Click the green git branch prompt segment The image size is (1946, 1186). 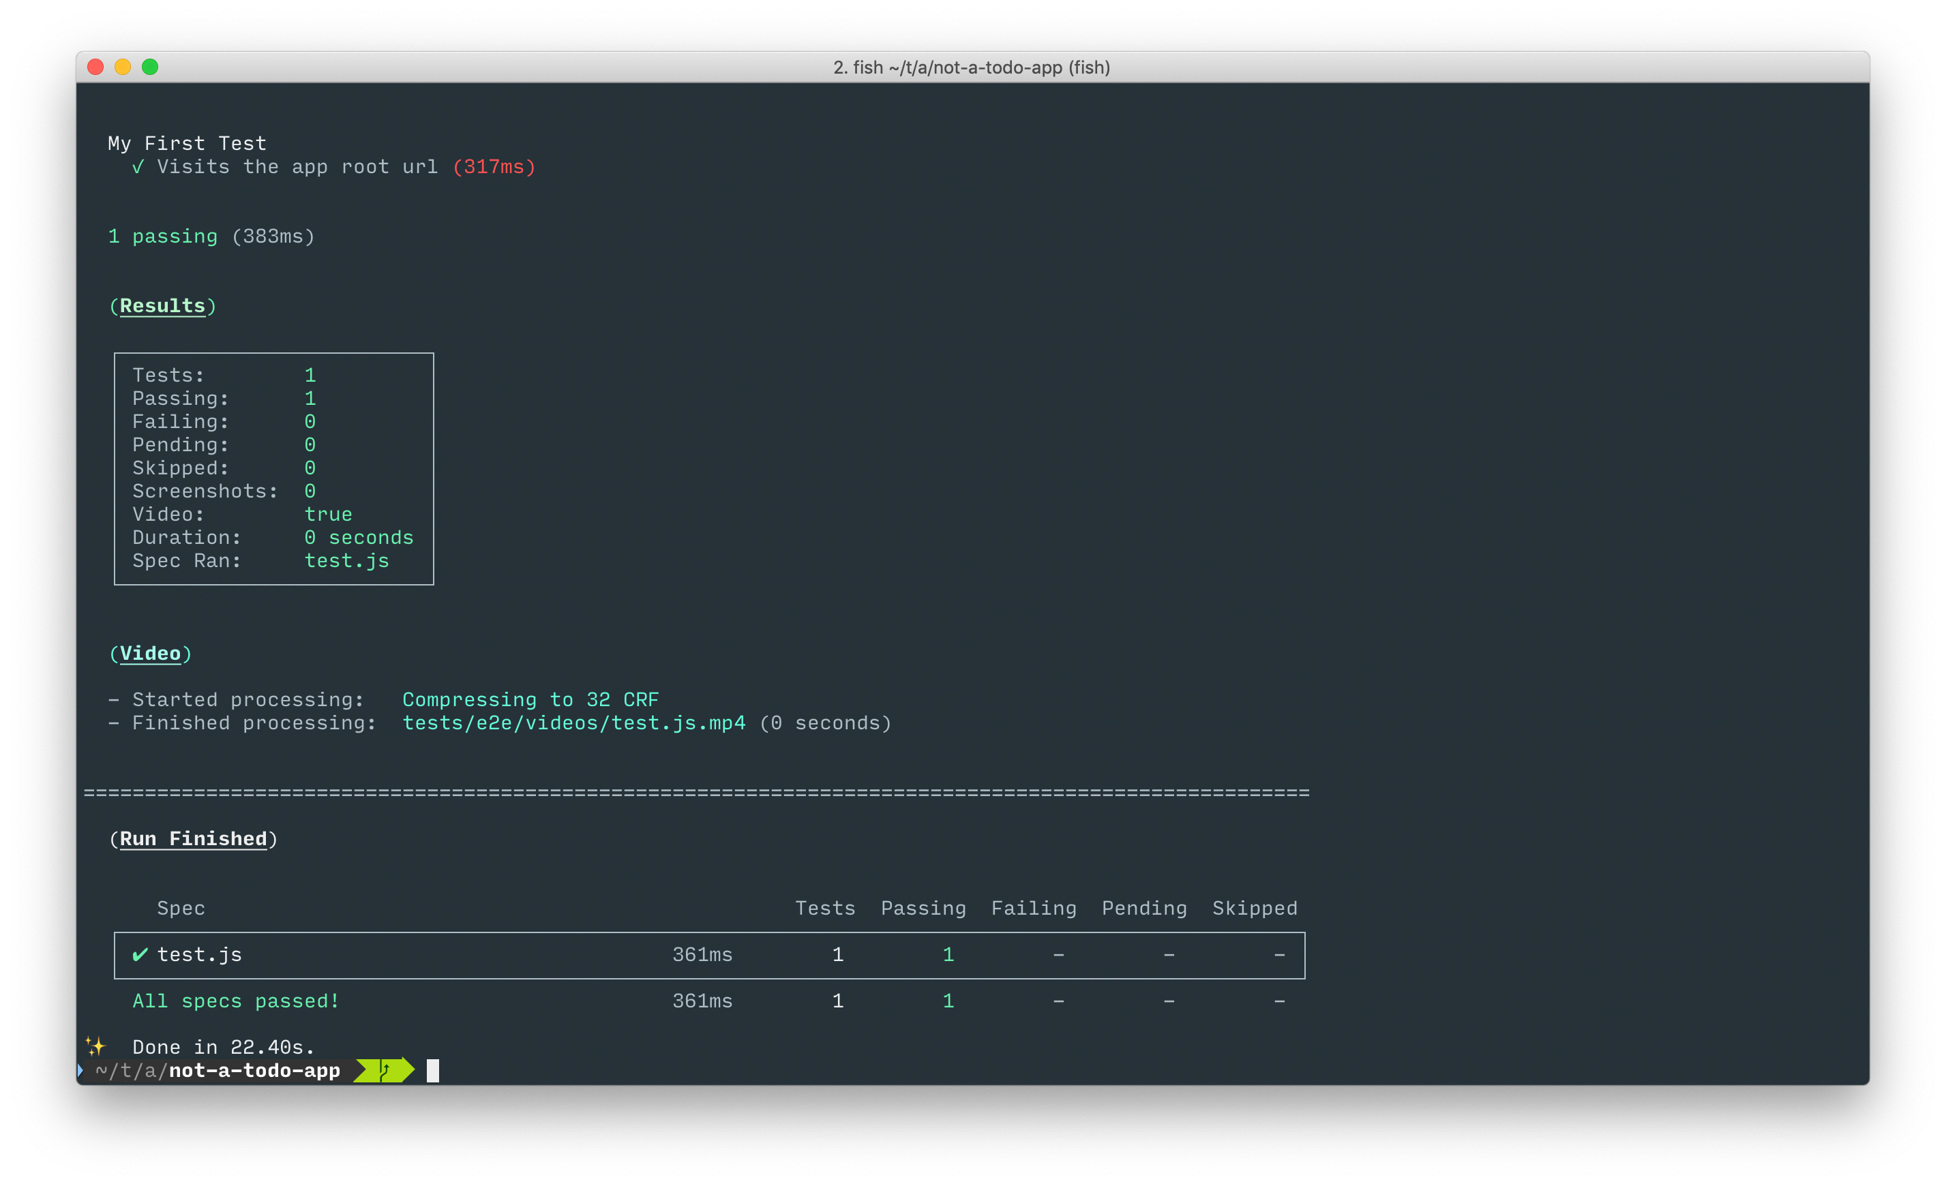point(385,1071)
